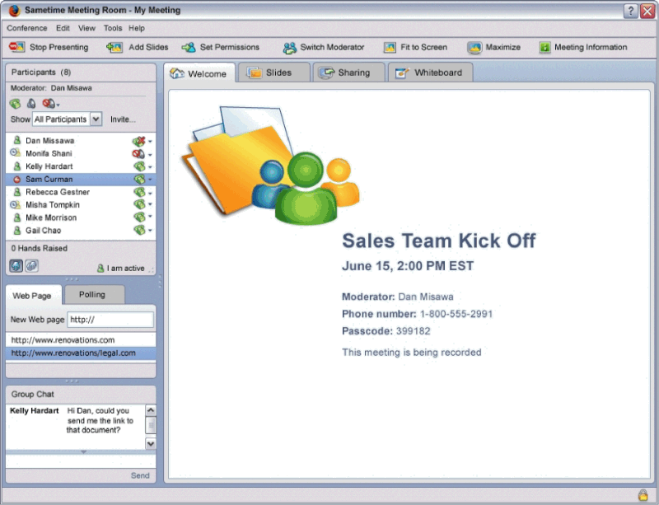The height and width of the screenshot is (505, 659).
Task: Click the Stop Presenting toolbar button
Action: 49,47
